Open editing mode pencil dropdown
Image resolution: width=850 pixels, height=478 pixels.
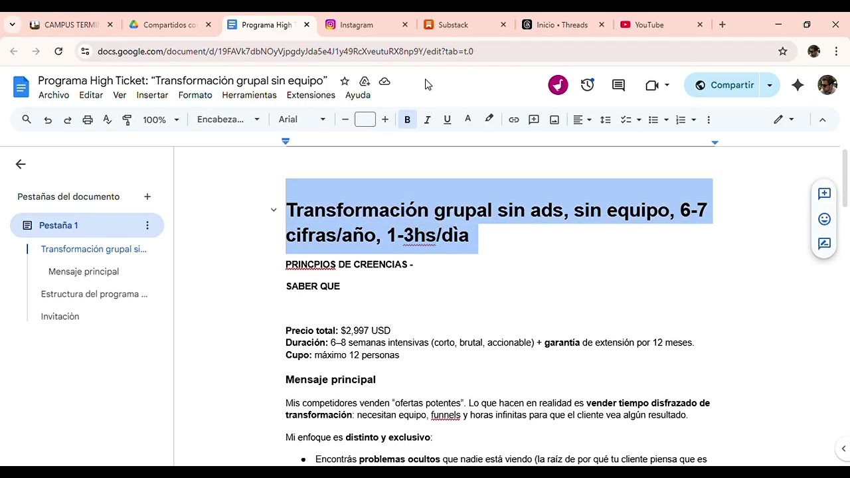(784, 119)
